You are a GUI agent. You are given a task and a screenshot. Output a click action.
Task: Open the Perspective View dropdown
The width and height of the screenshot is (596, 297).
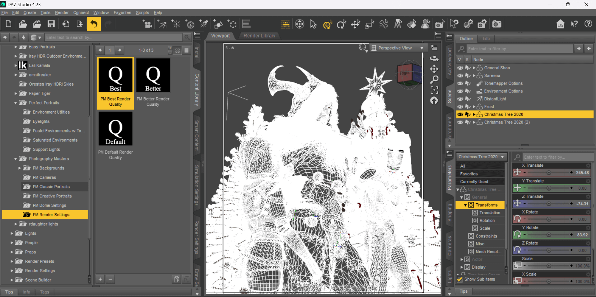(398, 48)
